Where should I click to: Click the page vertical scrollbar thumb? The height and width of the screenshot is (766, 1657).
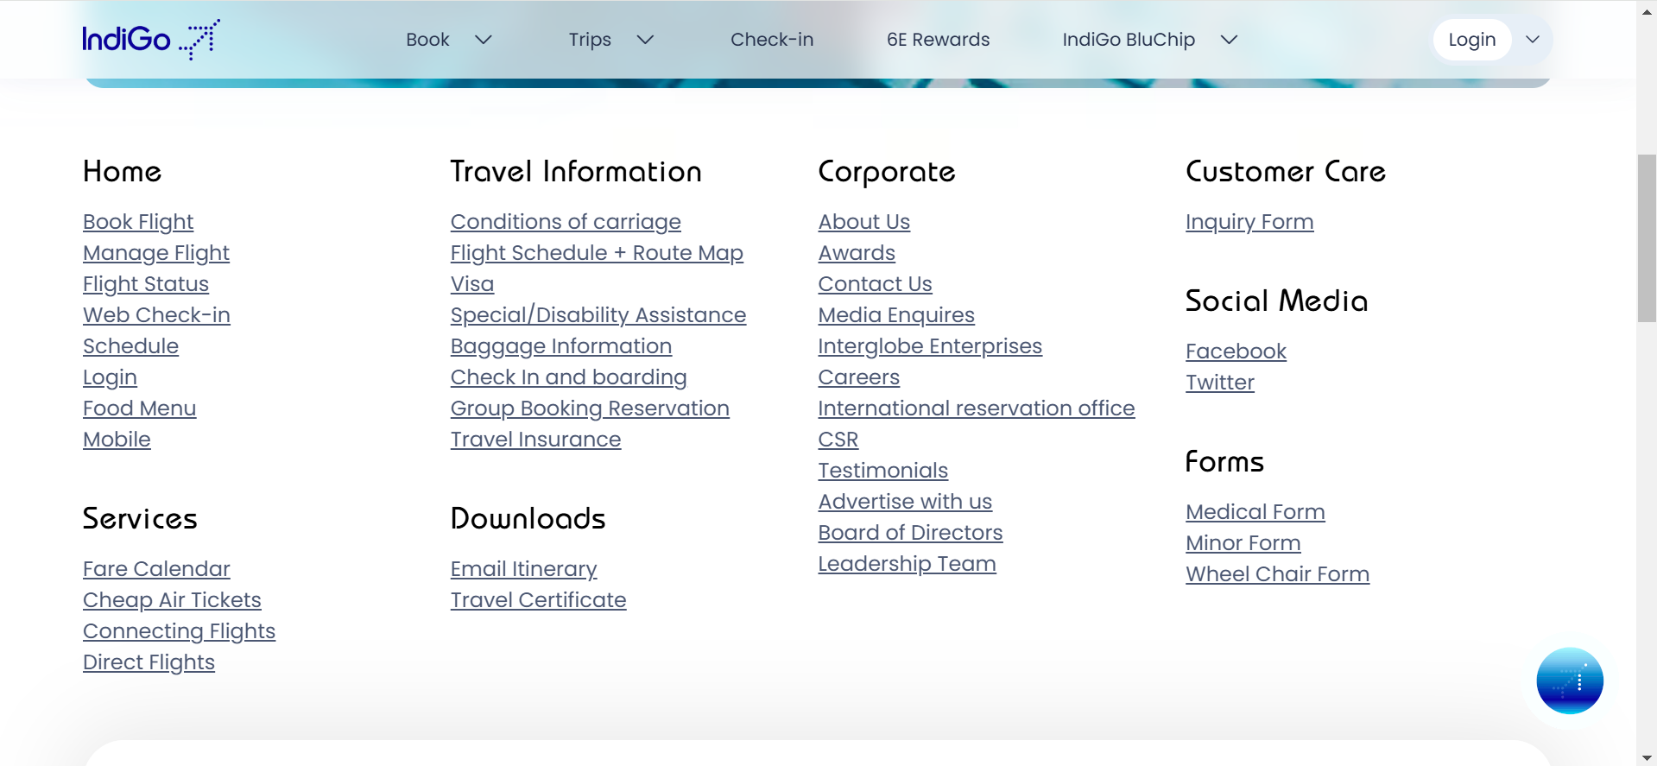tap(1647, 238)
